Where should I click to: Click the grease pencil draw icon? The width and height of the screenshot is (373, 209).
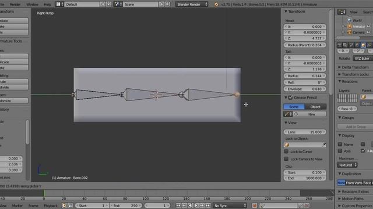[288, 114]
